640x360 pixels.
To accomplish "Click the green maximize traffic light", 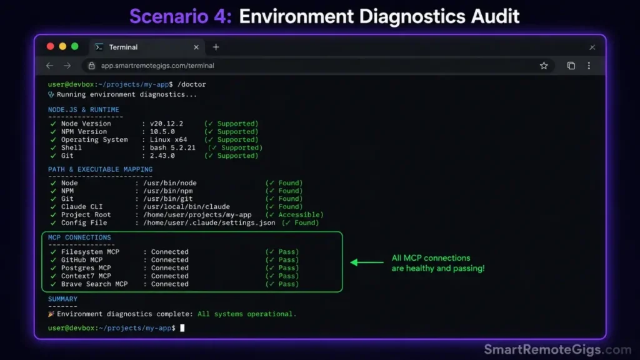I will point(75,46).
